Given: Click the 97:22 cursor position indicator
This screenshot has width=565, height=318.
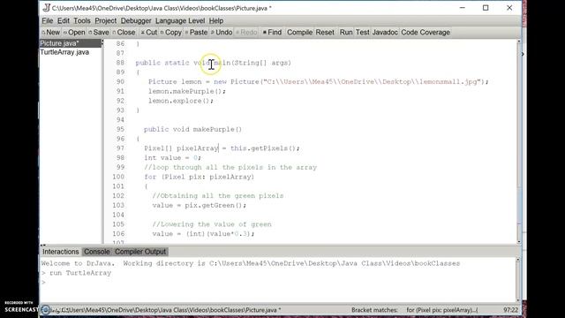Looking at the screenshot, I should tap(510, 310).
